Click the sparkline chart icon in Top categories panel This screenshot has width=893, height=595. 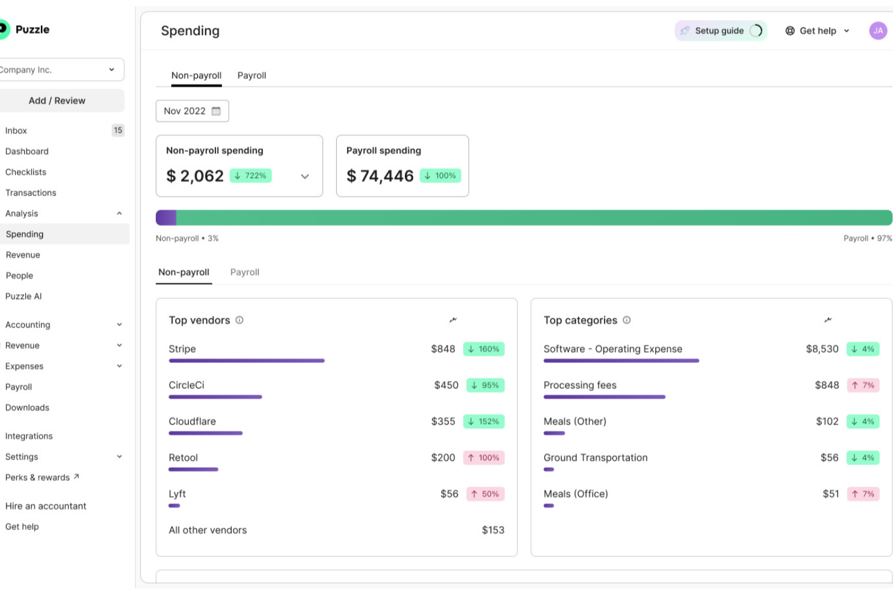[x=828, y=320]
